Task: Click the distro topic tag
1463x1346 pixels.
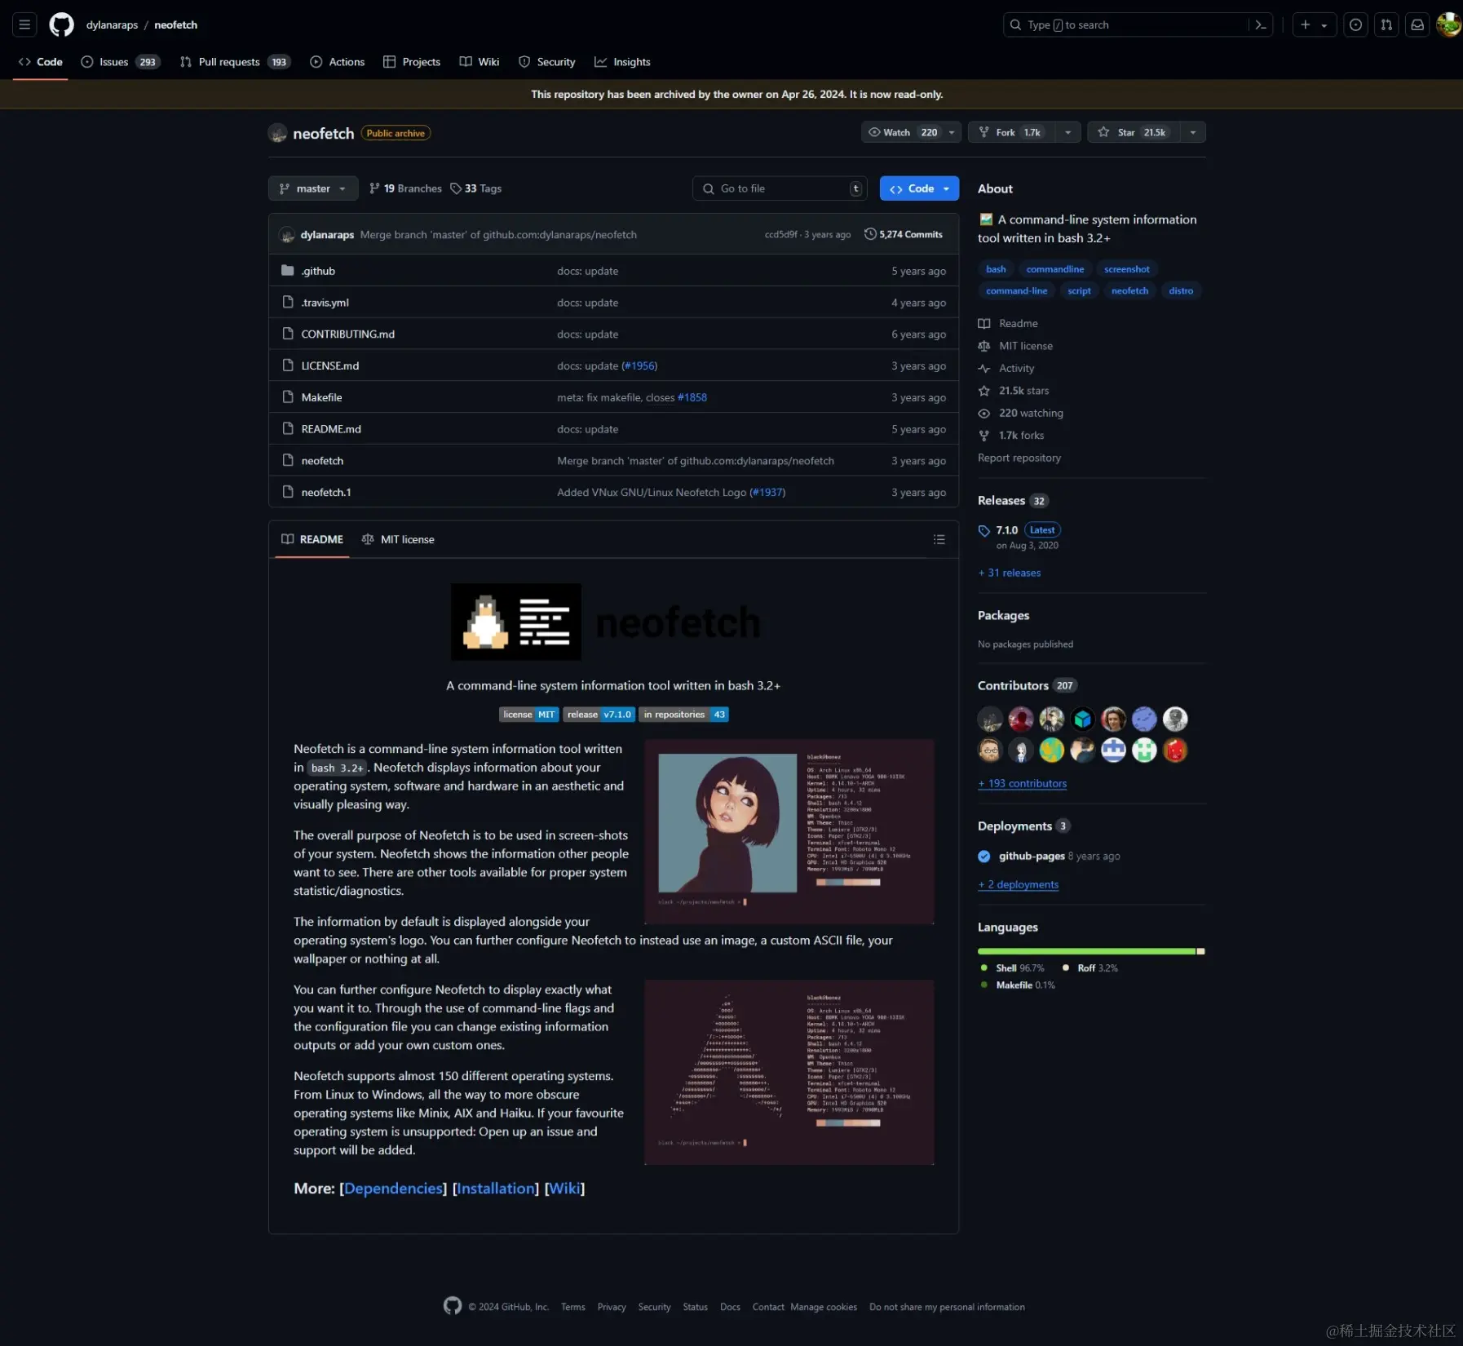Action: pos(1181,290)
